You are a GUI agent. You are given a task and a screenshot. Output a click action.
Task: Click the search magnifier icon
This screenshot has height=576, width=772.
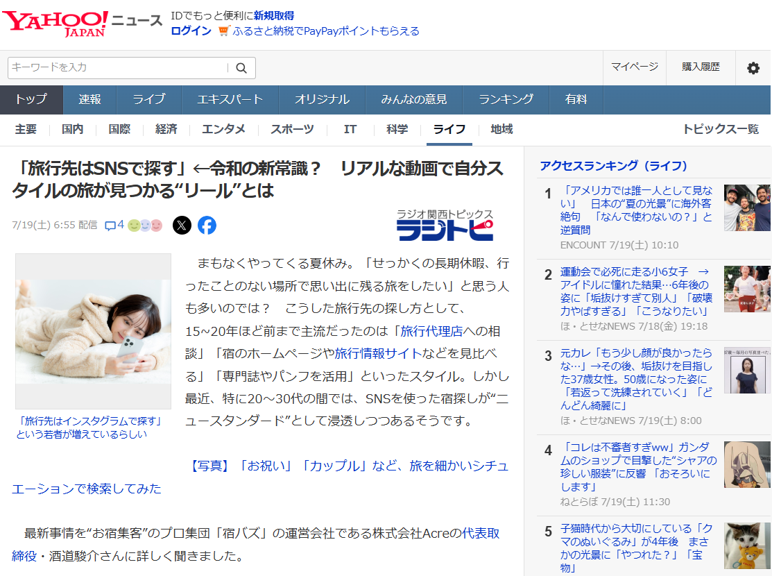click(x=241, y=68)
